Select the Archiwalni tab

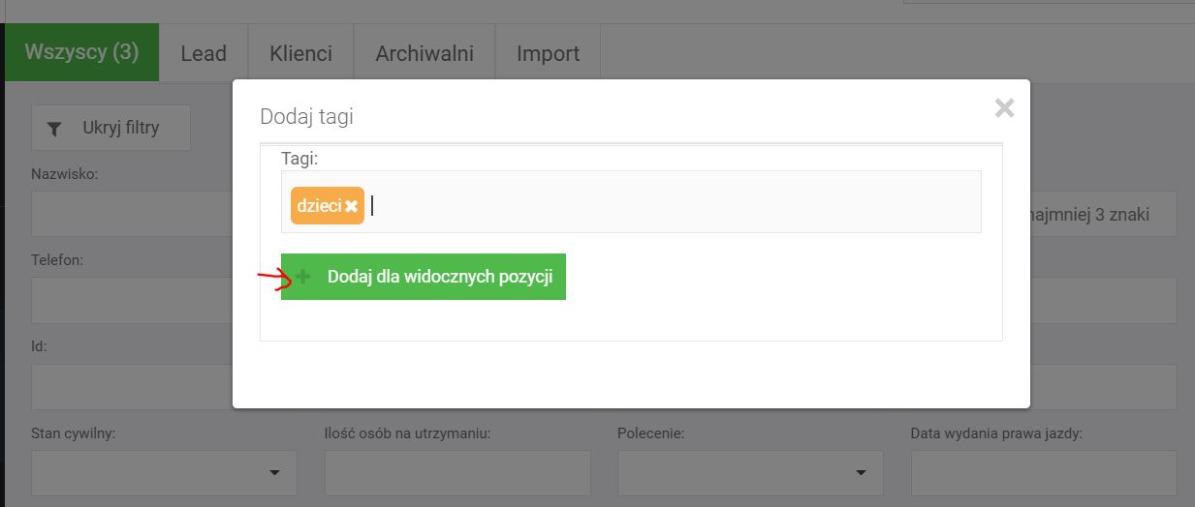click(x=425, y=53)
